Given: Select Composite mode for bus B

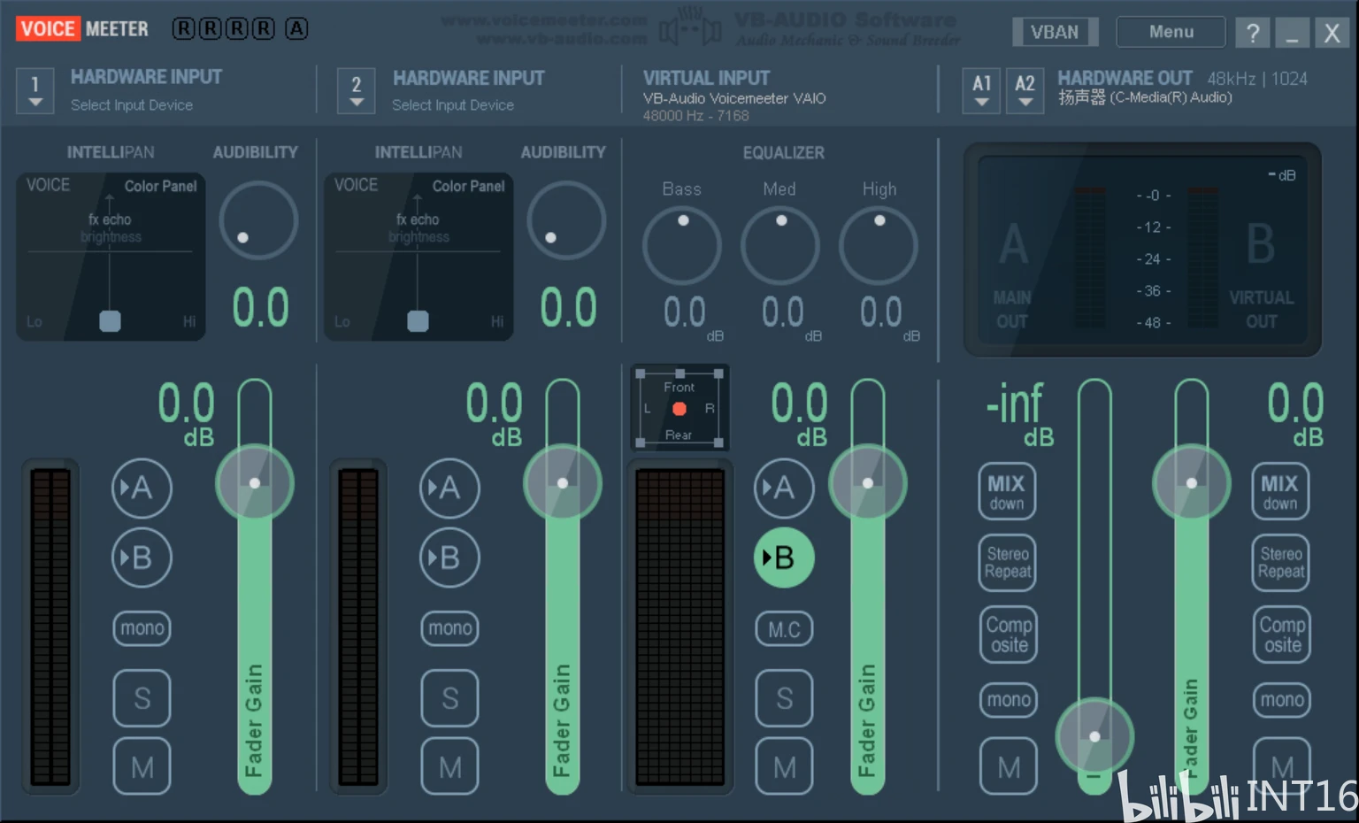Looking at the screenshot, I should 1282,635.
